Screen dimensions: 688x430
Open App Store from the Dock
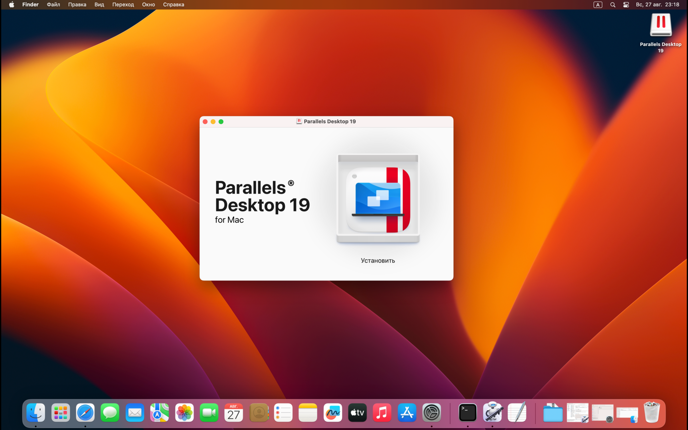407,413
